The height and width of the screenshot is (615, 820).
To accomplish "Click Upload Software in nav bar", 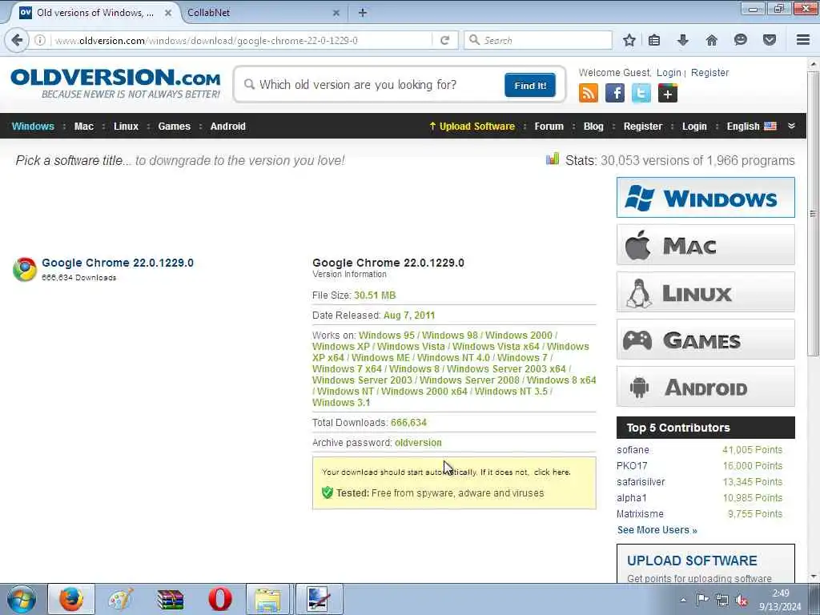I will (472, 126).
